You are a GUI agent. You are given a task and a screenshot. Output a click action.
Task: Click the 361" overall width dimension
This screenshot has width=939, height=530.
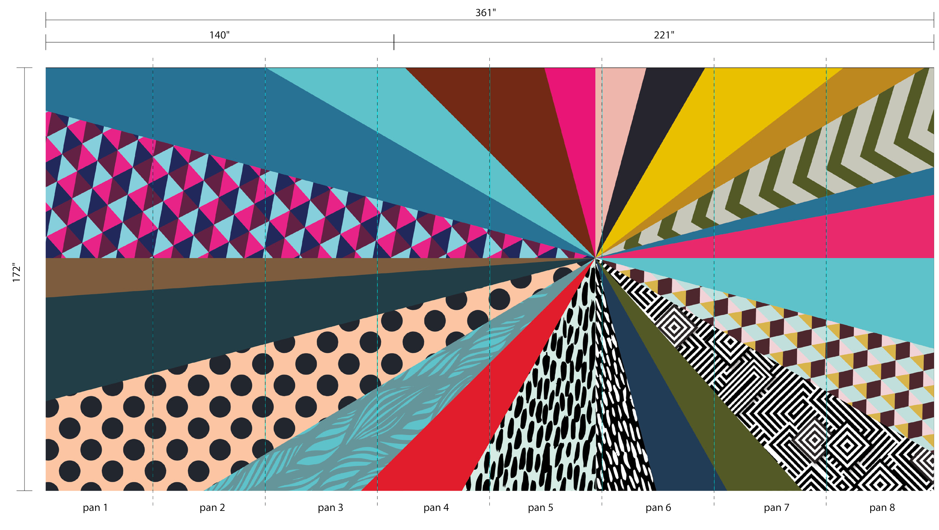(x=485, y=13)
